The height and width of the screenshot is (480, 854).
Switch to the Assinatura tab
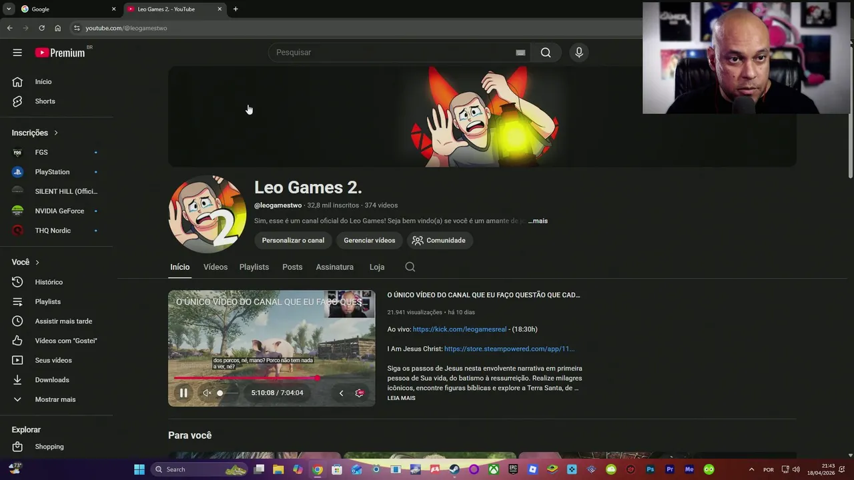click(334, 267)
